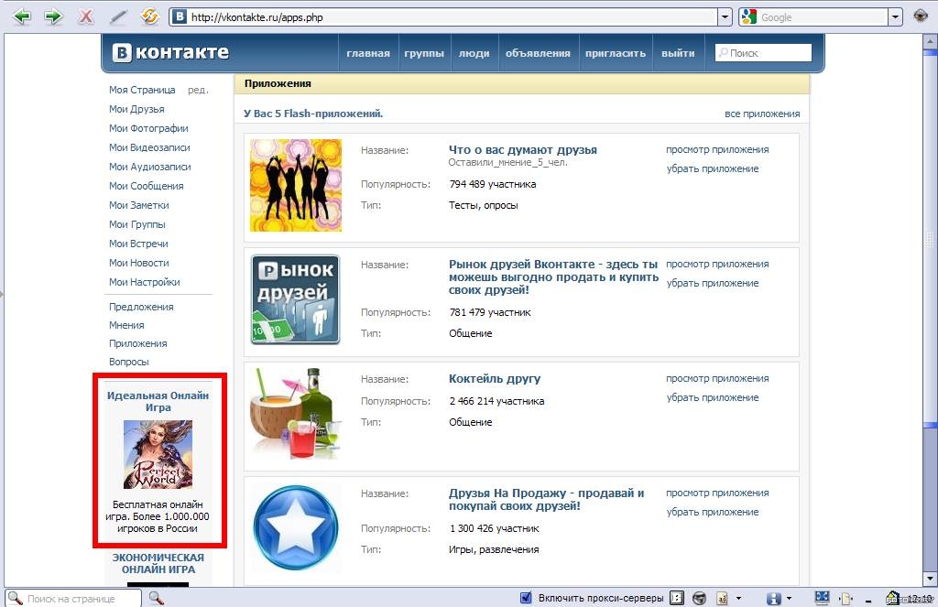
Task: Open the search engine dropdown arrow
Action: click(x=895, y=16)
